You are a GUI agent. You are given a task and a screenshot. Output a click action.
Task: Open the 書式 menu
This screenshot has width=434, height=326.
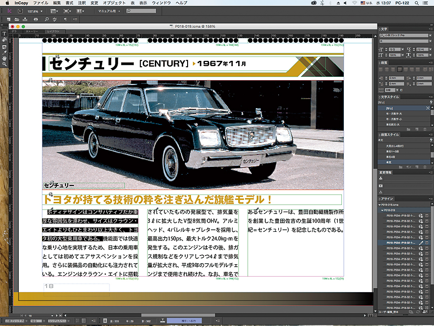(x=69, y=3)
